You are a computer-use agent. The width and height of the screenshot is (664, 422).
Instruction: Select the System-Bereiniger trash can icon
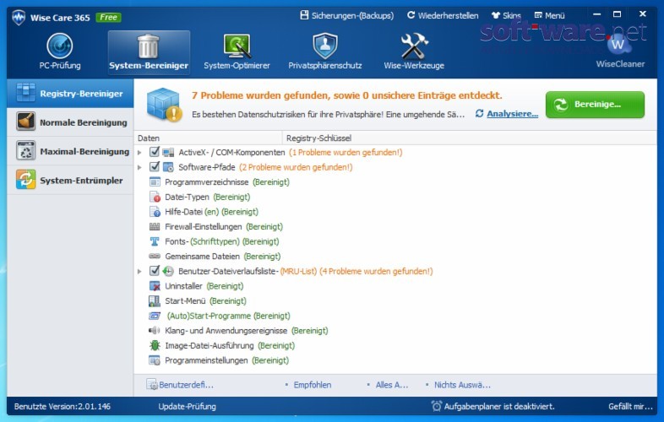tap(148, 46)
